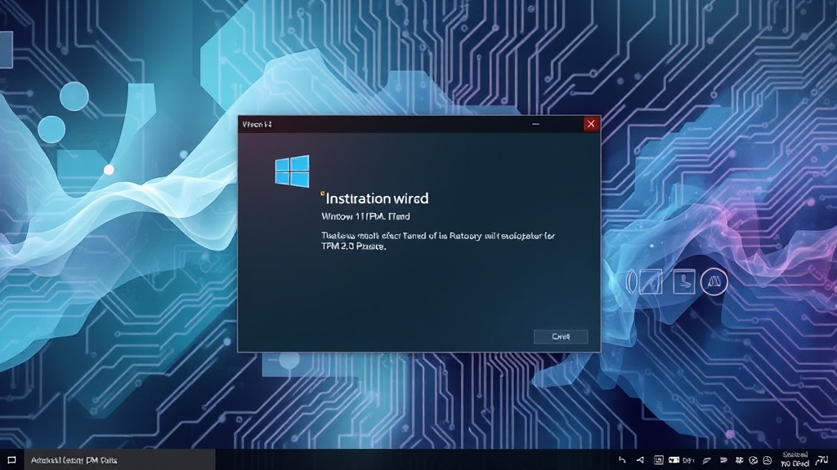
Task: Click the curved arrow icon in system tray
Action: coord(623,460)
